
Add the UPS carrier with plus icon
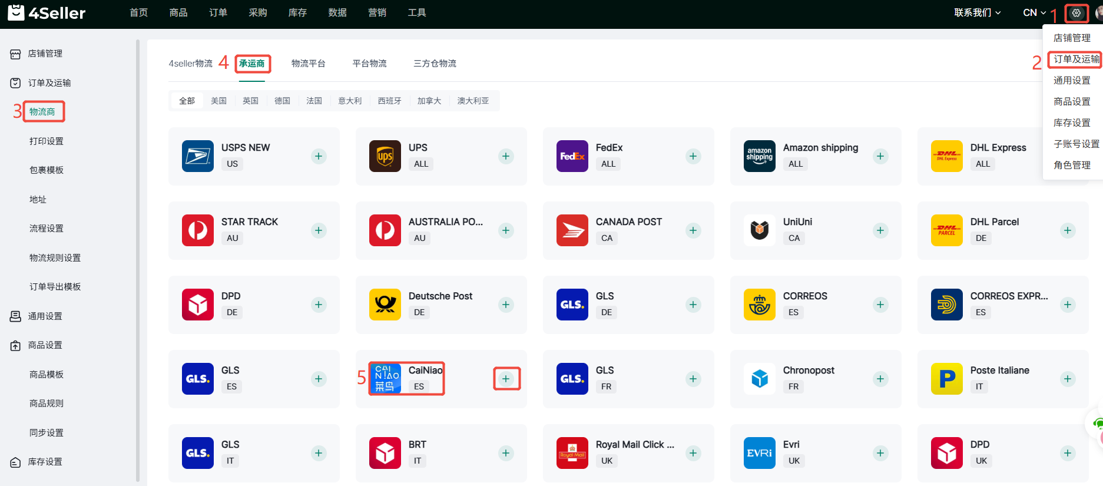pyautogui.click(x=506, y=156)
